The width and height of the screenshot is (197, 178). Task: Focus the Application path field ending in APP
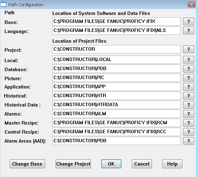[x=117, y=87]
